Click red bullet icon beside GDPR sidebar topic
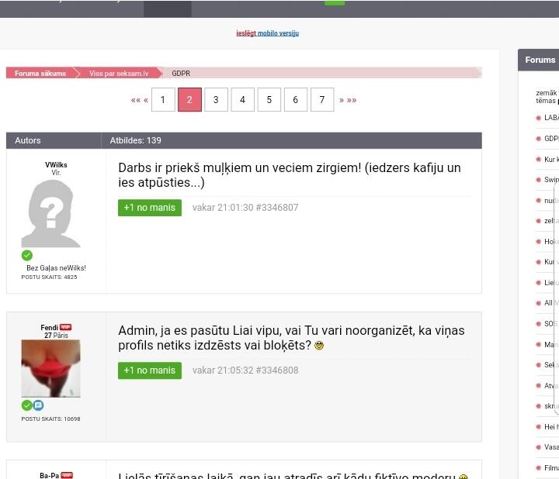The height and width of the screenshot is (479, 559). pos(538,139)
